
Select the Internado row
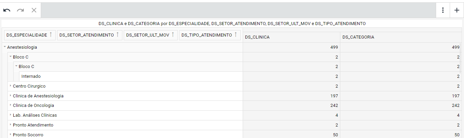pyautogui.click(x=31, y=76)
